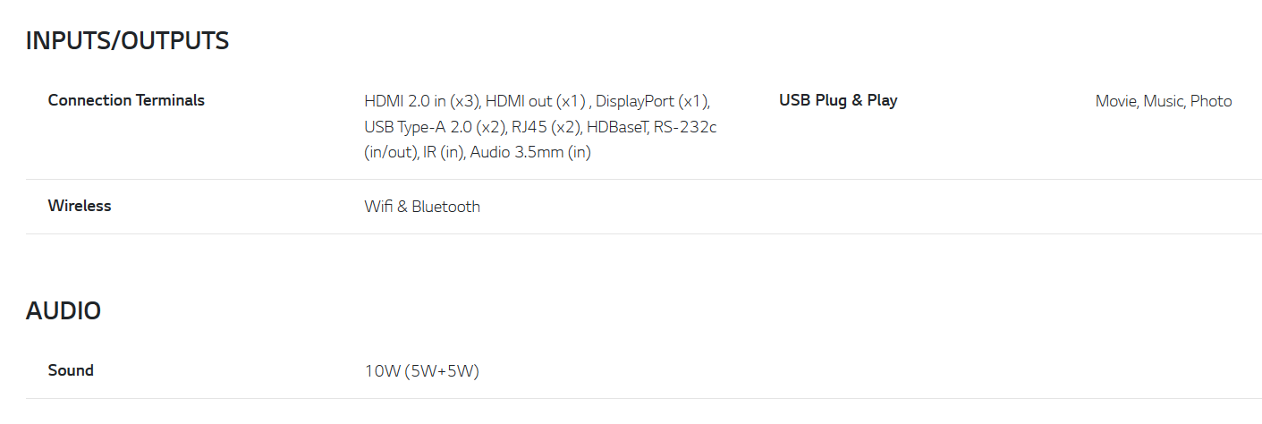Viewport: 1262px width, 424px height.
Task: Select the Connection Terminals spec label
Action: pyautogui.click(x=126, y=100)
